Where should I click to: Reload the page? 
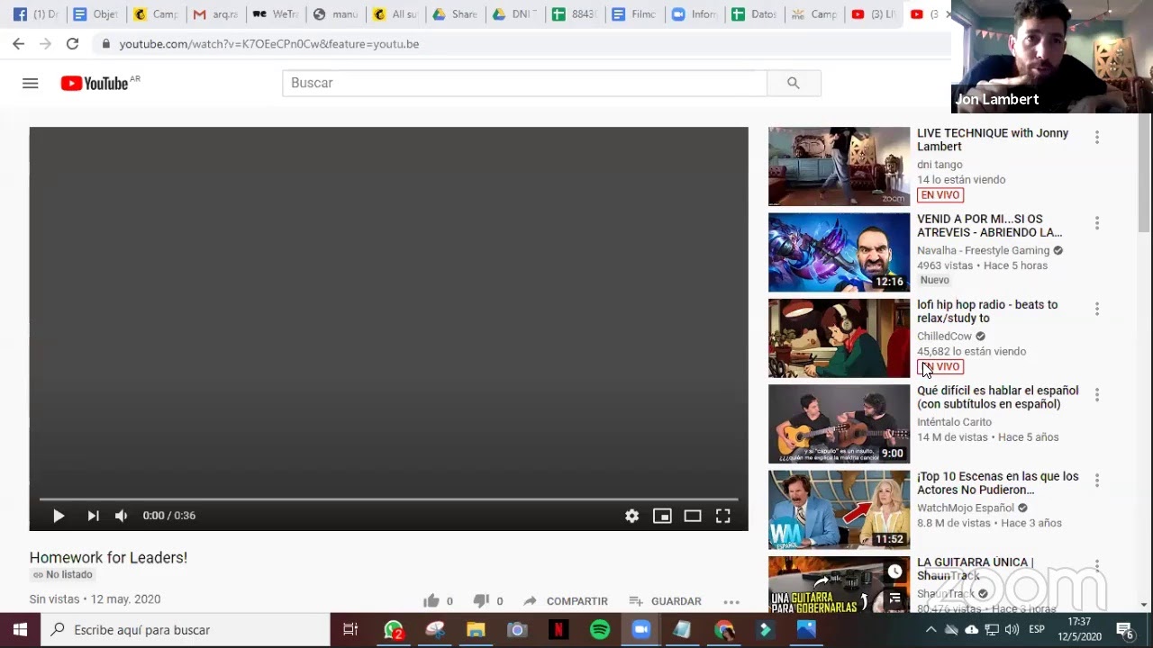point(72,43)
